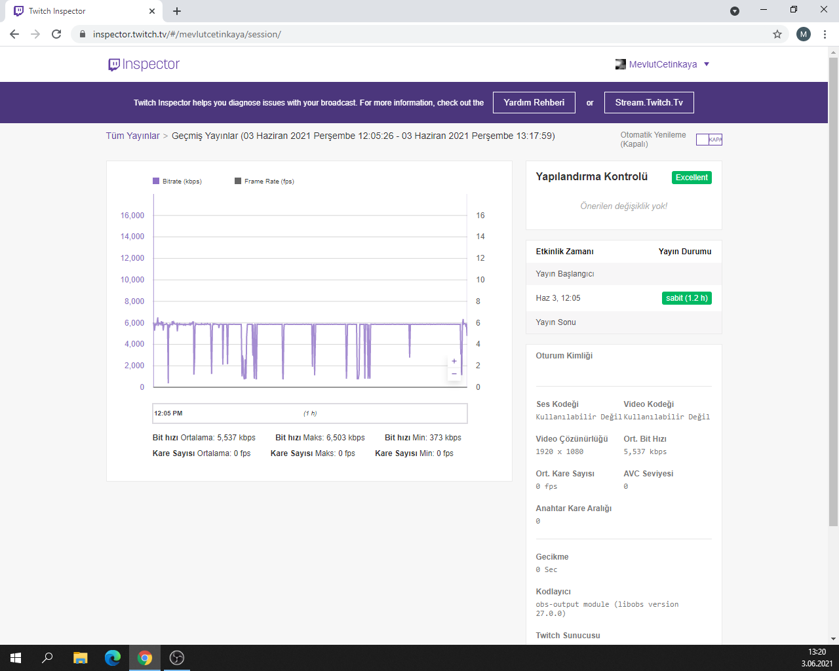Reload the Inspector page
This screenshot has height=671, width=839.
(56, 34)
